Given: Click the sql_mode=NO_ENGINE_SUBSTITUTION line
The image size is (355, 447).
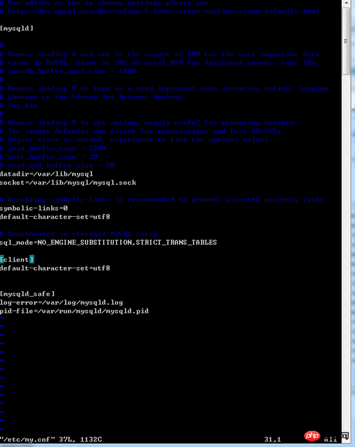Looking at the screenshot, I should 108,242.
